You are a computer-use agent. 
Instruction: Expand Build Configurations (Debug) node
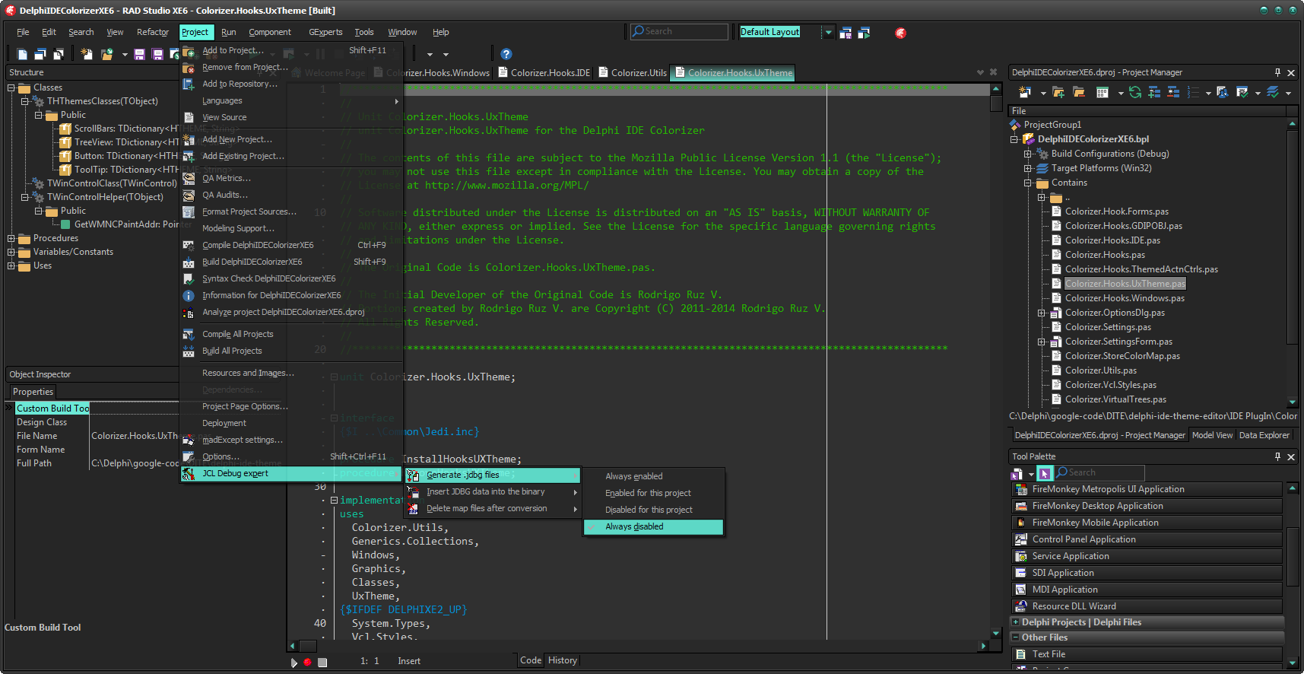(1028, 154)
